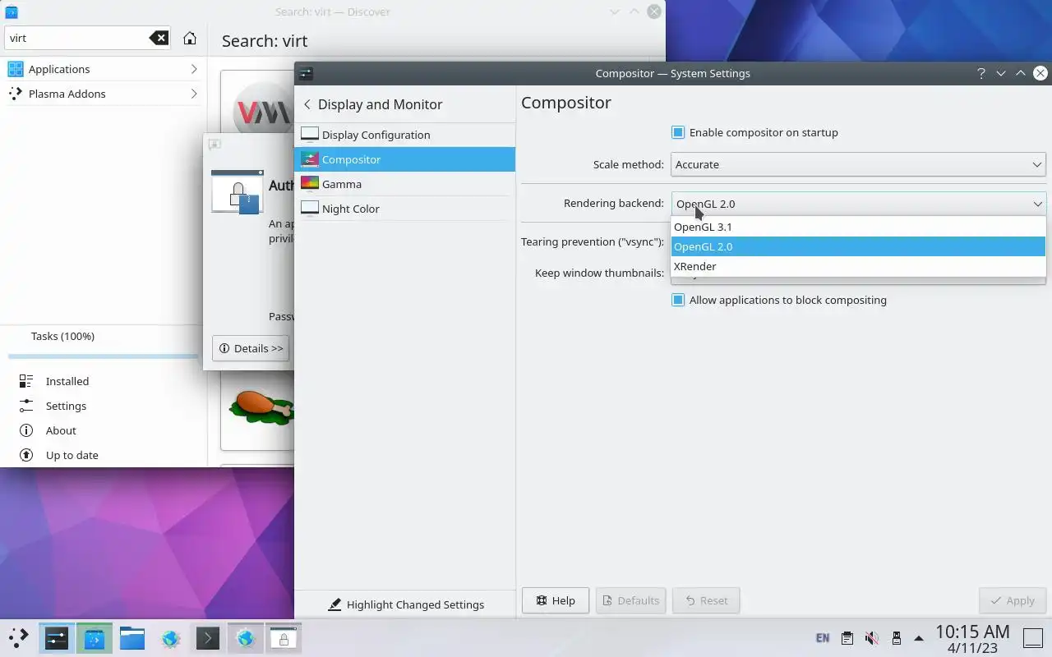Open the Scale method dropdown

click(x=858, y=164)
